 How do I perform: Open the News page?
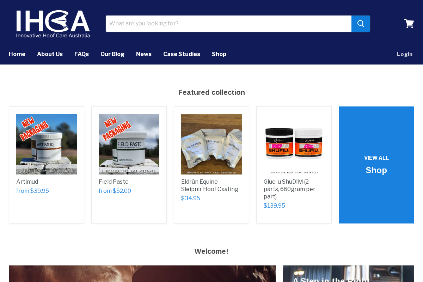click(x=144, y=54)
